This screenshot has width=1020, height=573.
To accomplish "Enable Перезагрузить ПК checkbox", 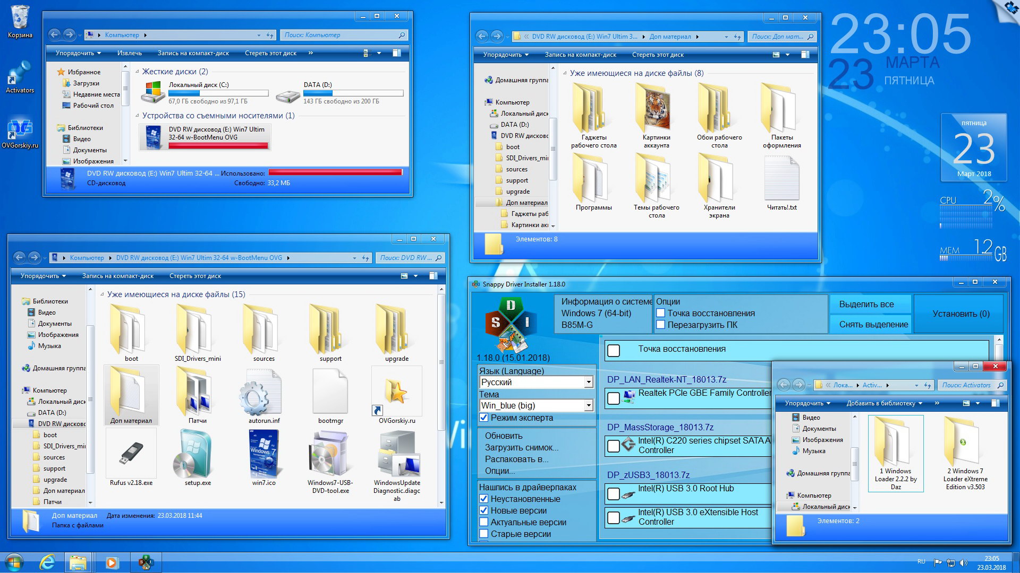I will (661, 325).
